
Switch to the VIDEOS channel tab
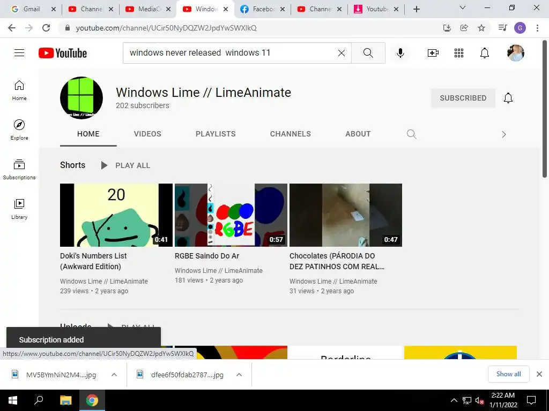147,134
